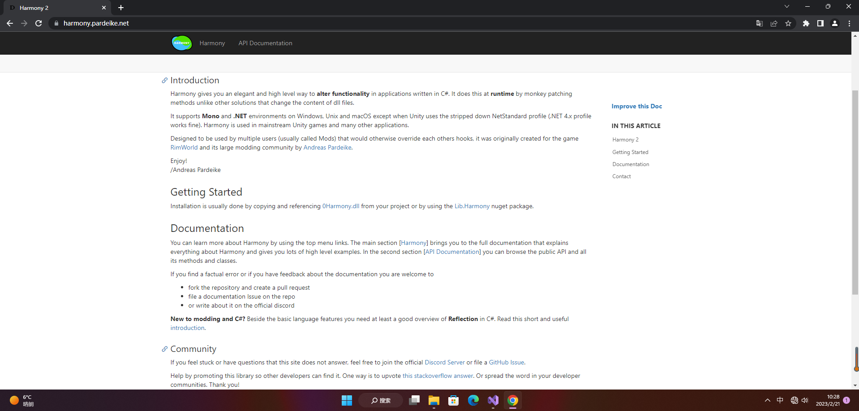This screenshot has height=411, width=859.
Task: Click the scrollbar up arrow
Action: (855, 35)
